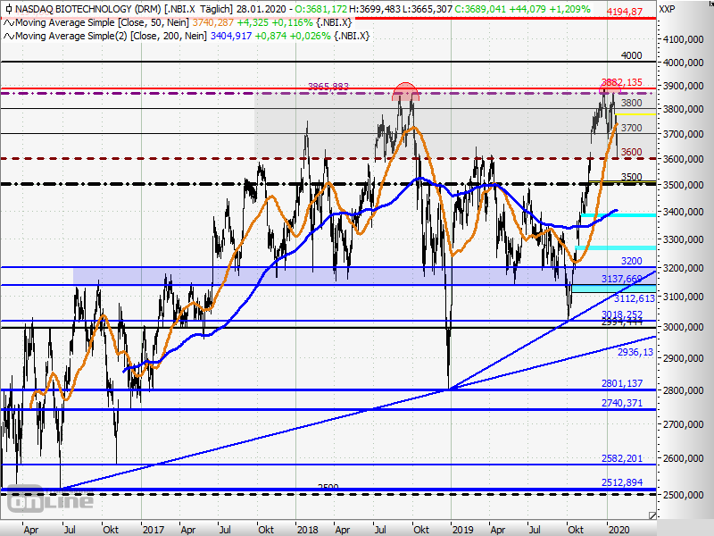Click the red 4194,87 resistance label
714x536 pixels.
coord(625,12)
